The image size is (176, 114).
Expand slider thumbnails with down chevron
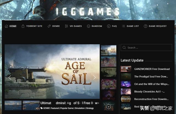click(x=109, y=107)
